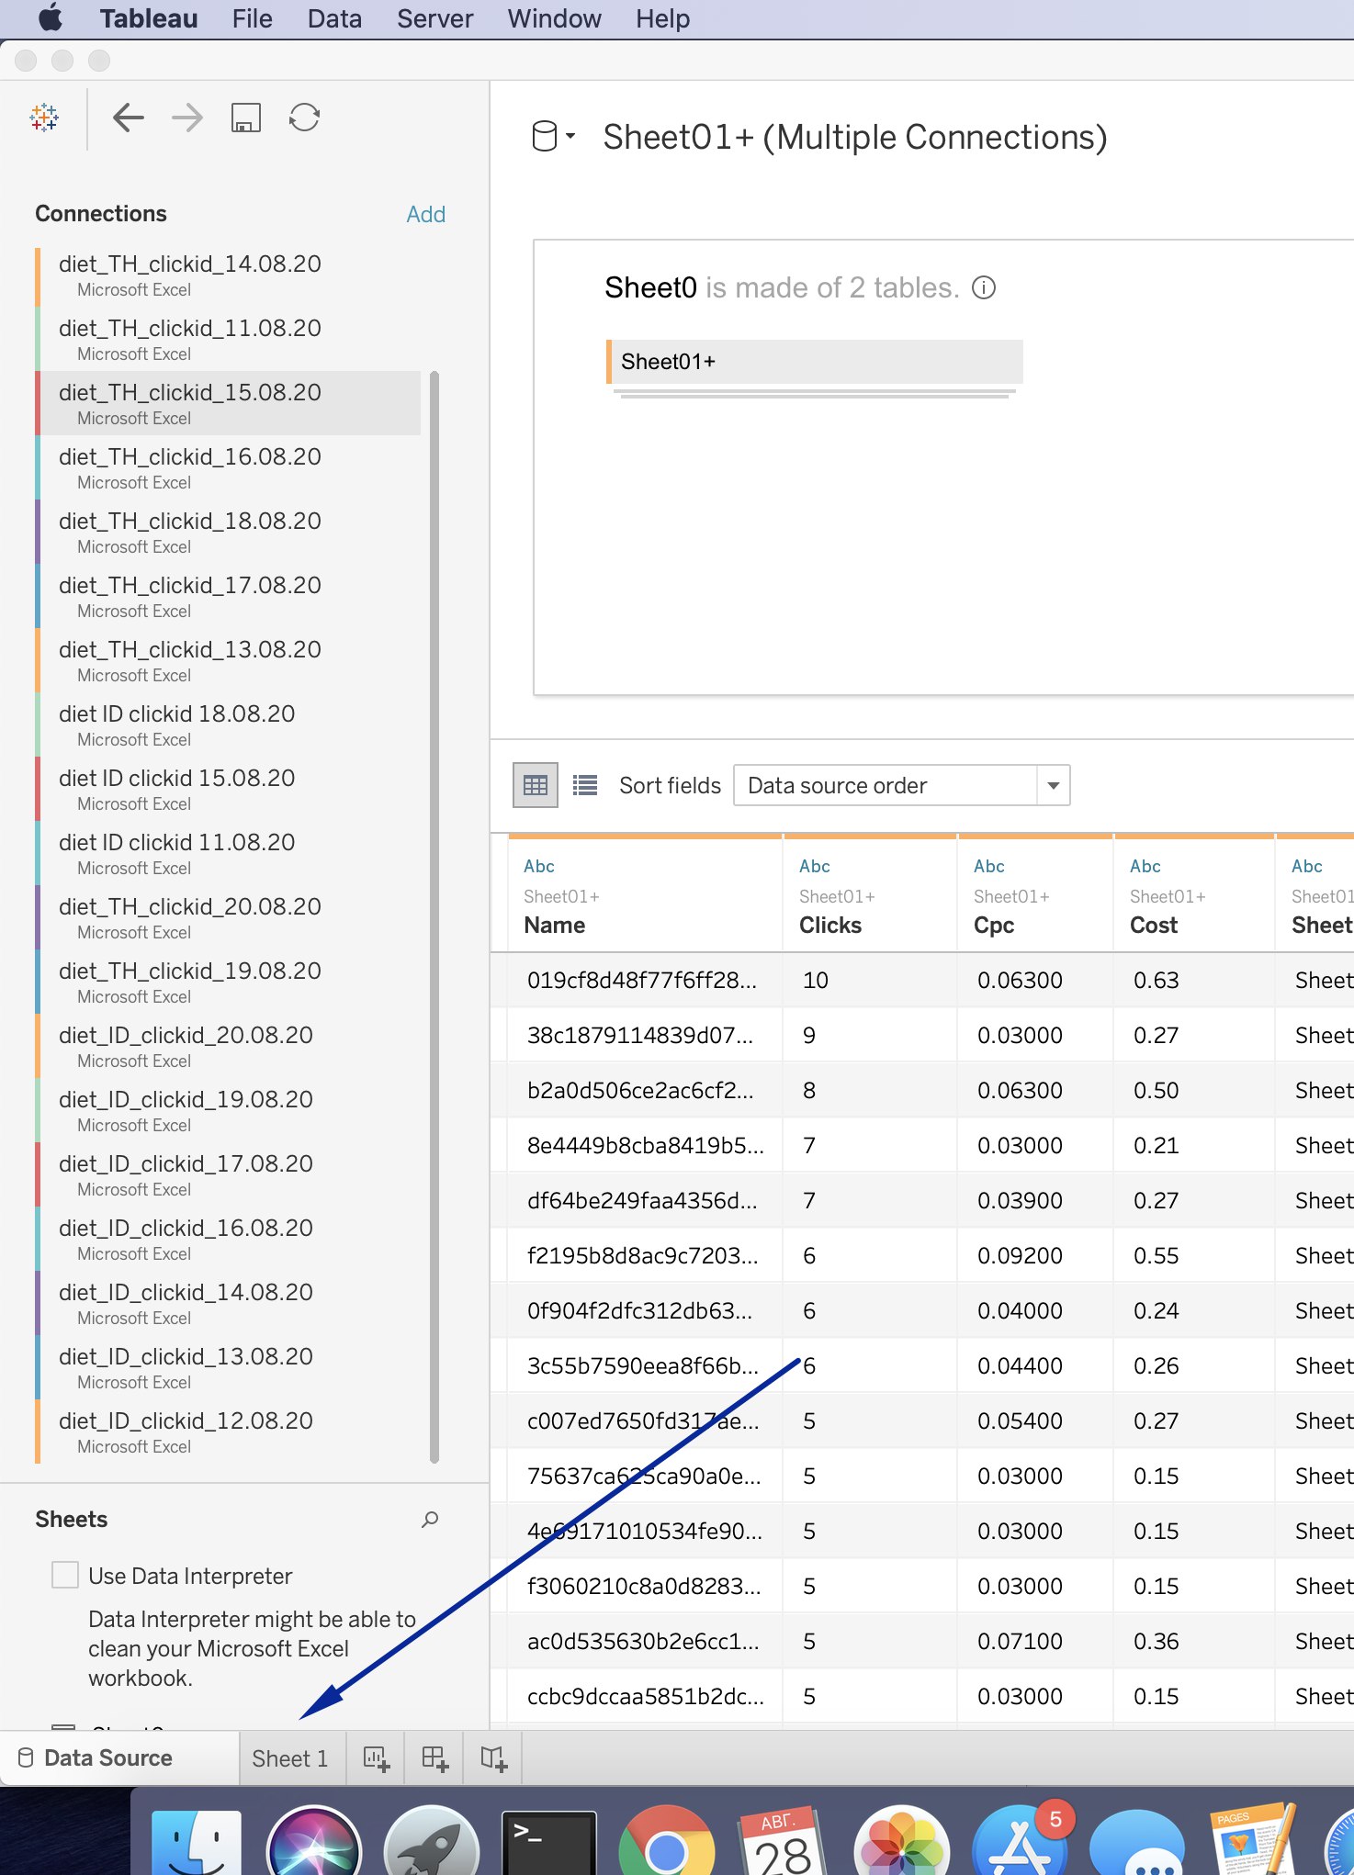The width and height of the screenshot is (1354, 1875).
Task: Create a new story icon
Action: tap(493, 1758)
